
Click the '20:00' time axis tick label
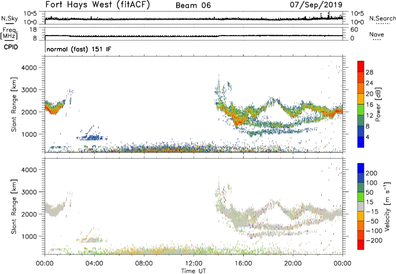click(293, 264)
